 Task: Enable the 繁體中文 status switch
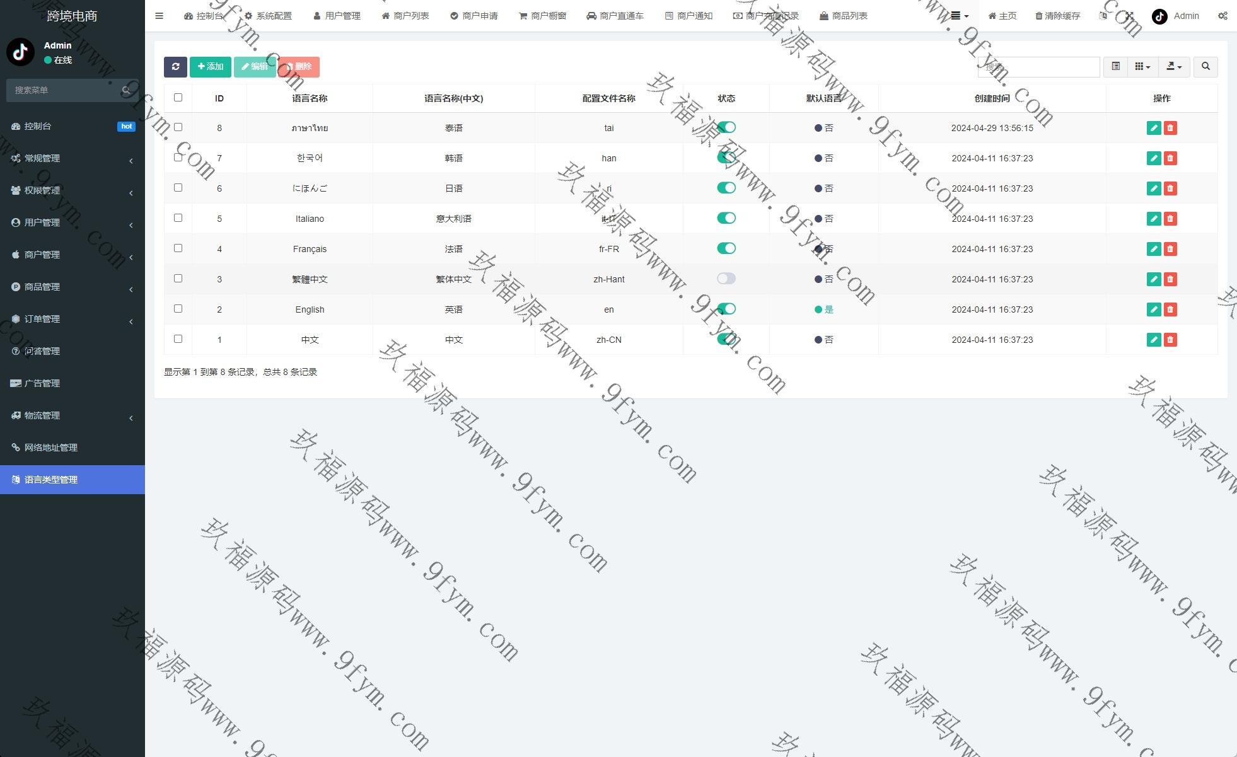726,279
